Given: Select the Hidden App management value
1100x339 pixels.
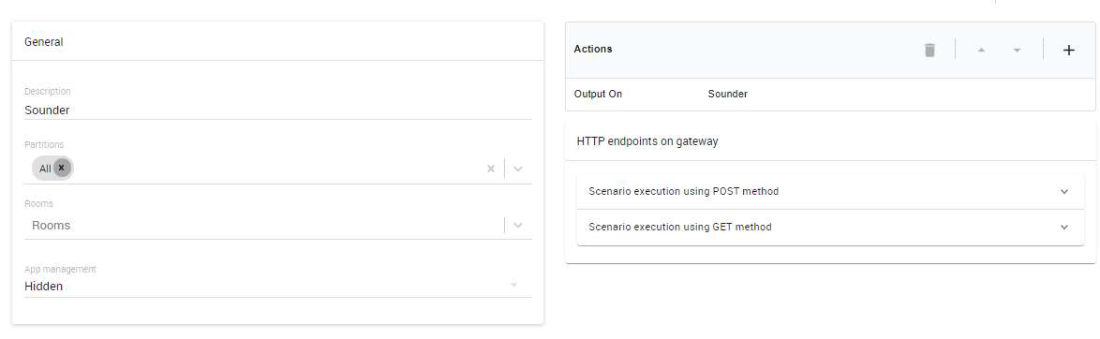Looking at the screenshot, I should coord(43,287).
